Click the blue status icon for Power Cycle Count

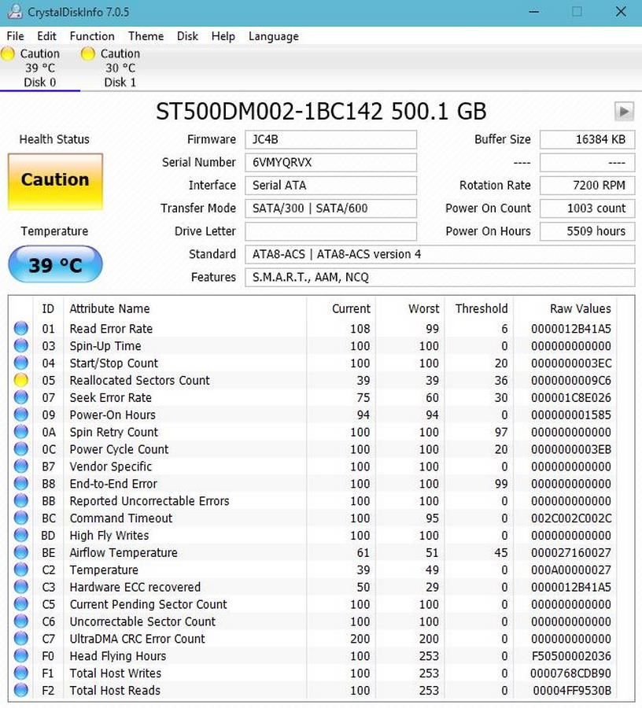pyautogui.click(x=20, y=449)
